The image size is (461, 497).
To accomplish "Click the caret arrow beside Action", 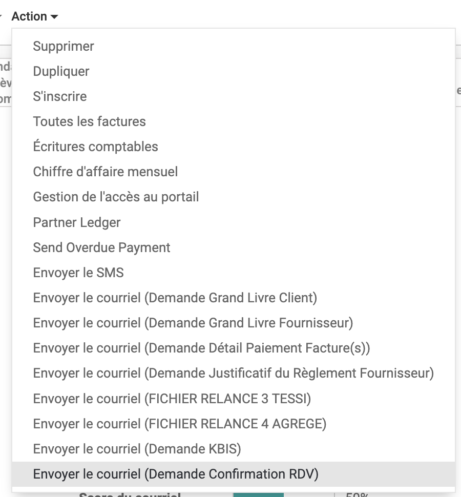I will 54,17.
